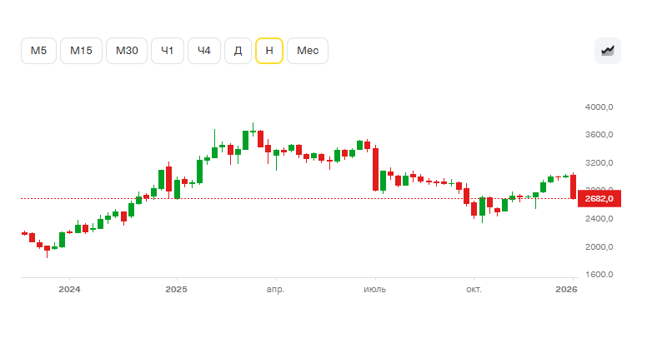Viewport: 647px width, 343px height.
Task: Click the 2024 label on time axis
Action: pyautogui.click(x=69, y=290)
